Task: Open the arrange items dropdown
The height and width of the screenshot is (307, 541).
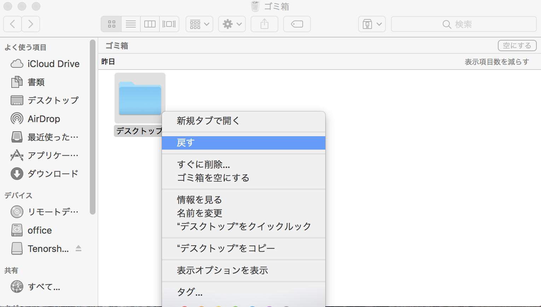Action: pyautogui.click(x=199, y=24)
